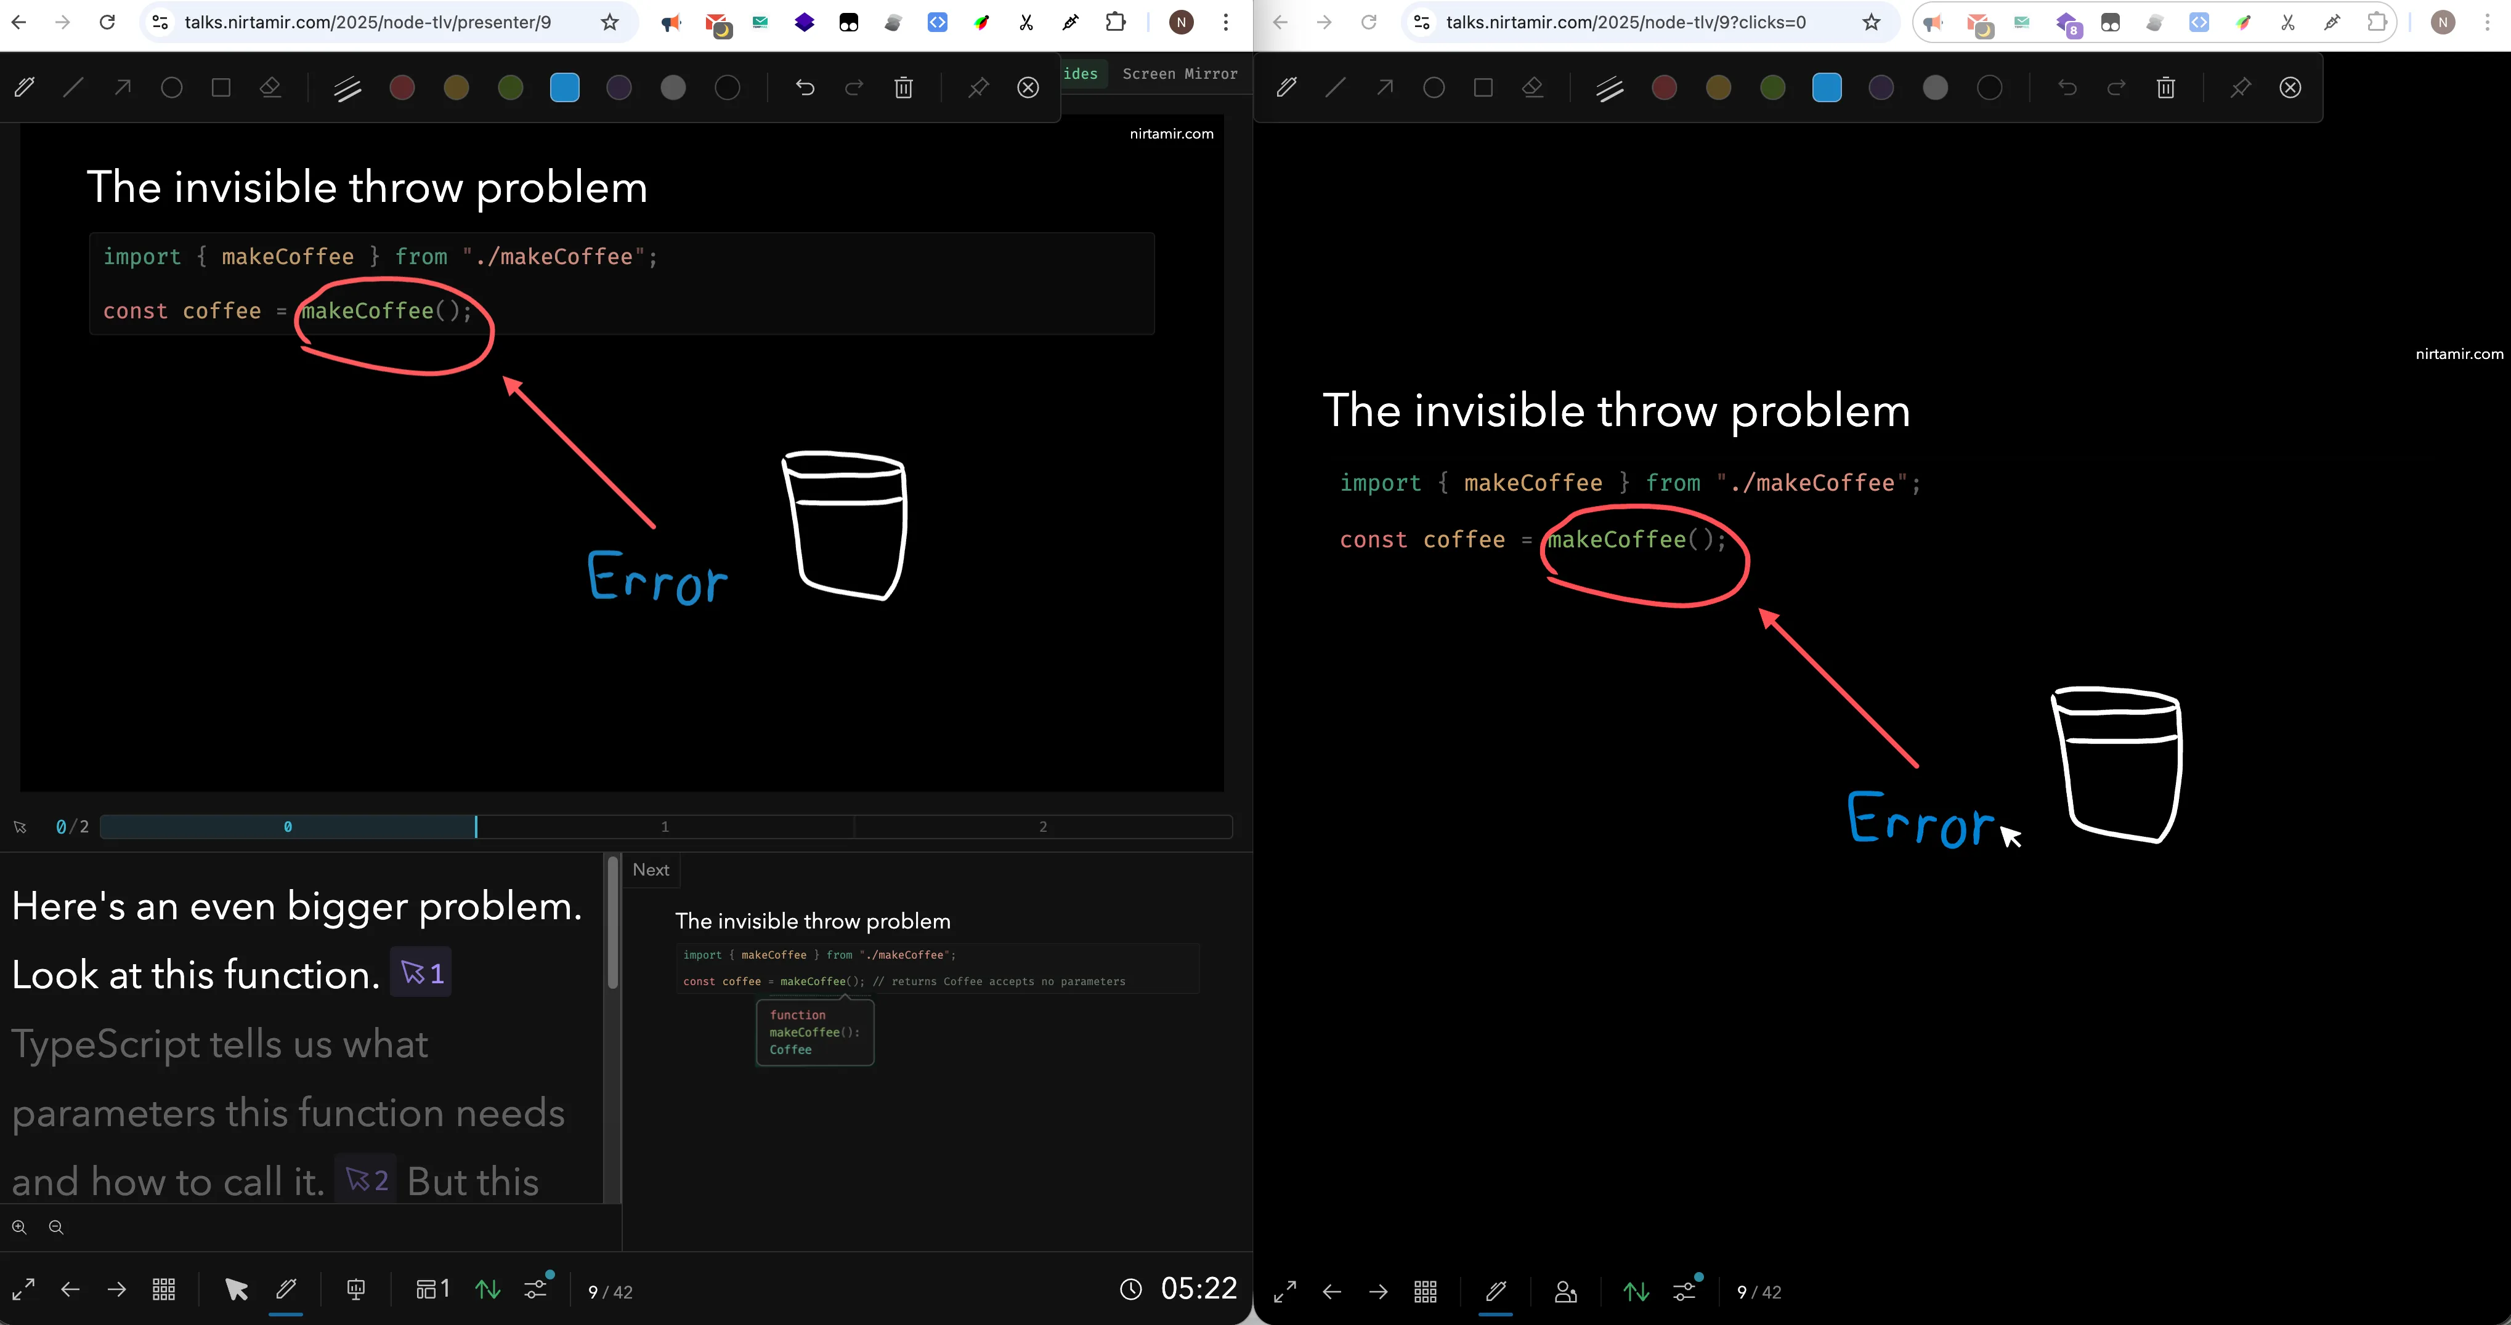
Task: Open the presenter layout switcher labeled 1
Action: tap(432, 1290)
